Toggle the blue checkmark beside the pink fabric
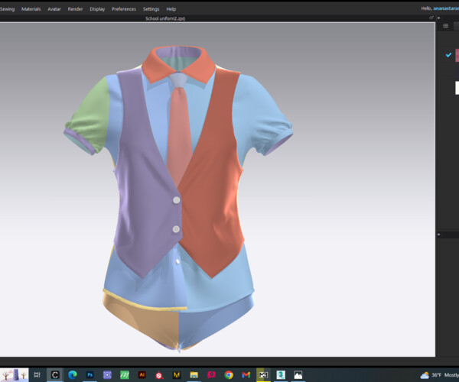The width and height of the screenshot is (459, 382). (448, 55)
